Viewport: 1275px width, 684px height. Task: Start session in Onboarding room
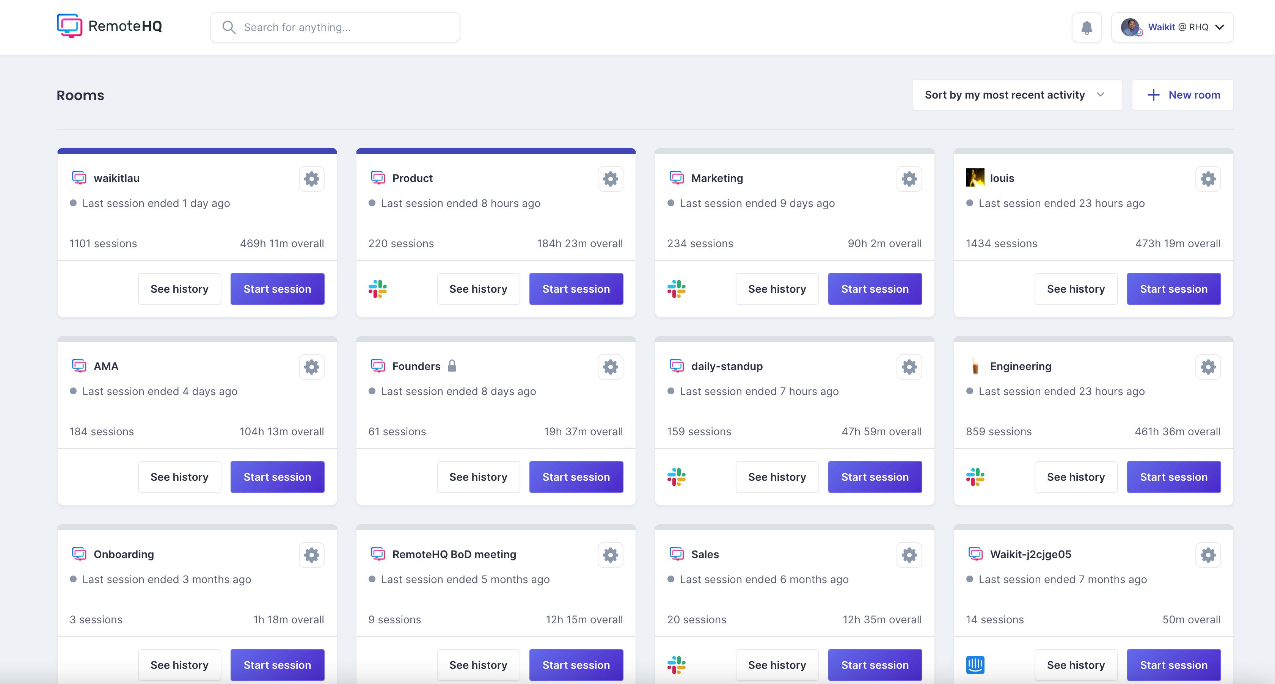pos(277,665)
